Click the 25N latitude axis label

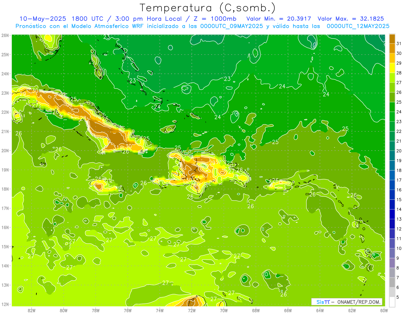[x=5, y=54]
